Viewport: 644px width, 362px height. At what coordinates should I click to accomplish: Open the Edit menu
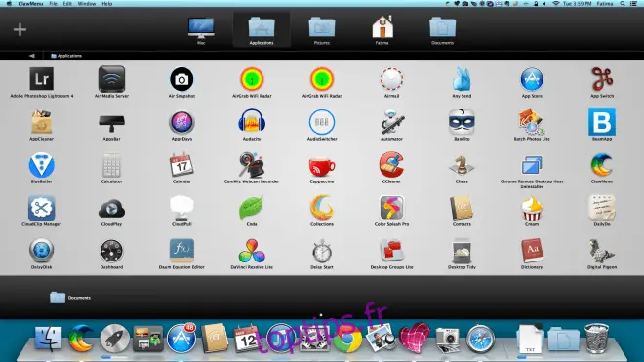click(x=67, y=4)
